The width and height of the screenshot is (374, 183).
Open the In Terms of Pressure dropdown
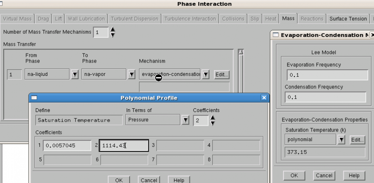click(x=185, y=120)
